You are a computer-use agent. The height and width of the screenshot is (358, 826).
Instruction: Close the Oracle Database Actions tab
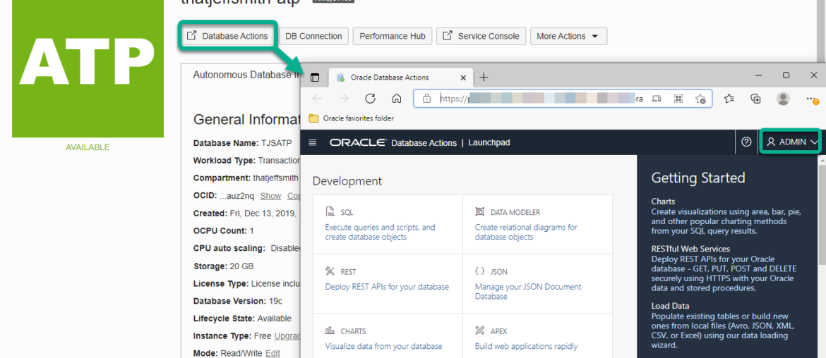tap(463, 78)
